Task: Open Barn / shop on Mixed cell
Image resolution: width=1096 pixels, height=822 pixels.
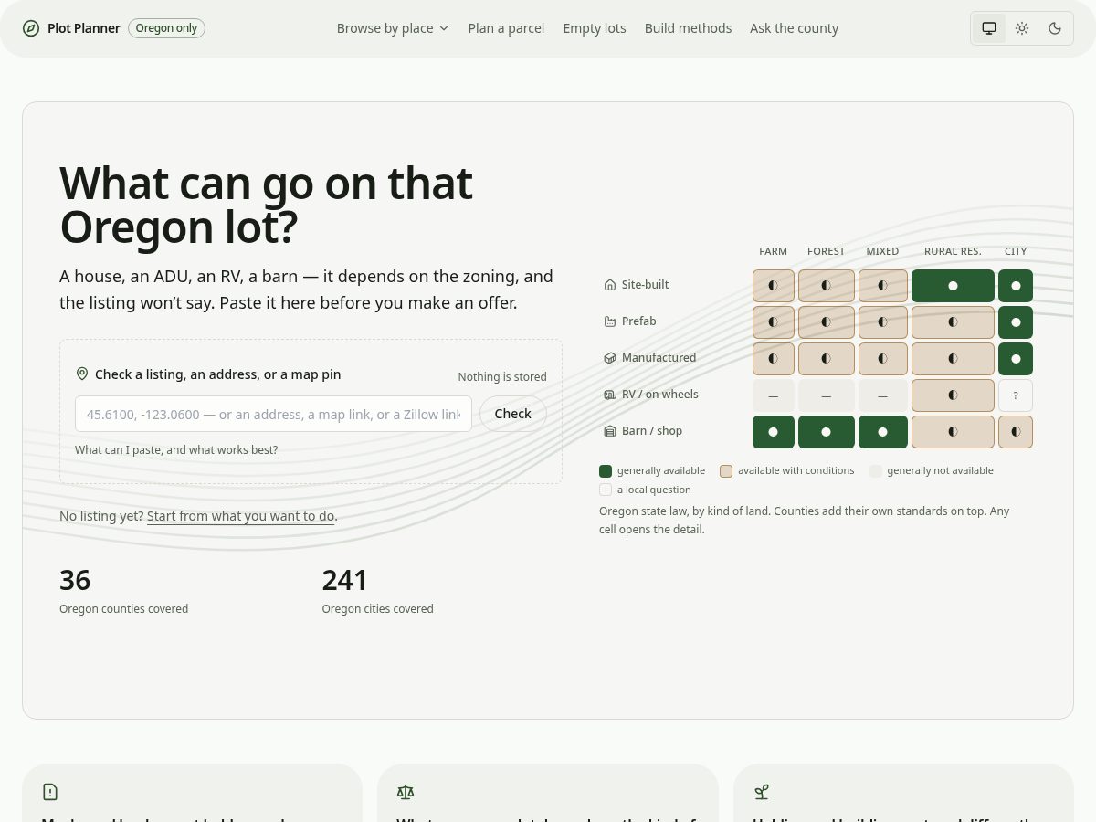Action: coord(883,432)
